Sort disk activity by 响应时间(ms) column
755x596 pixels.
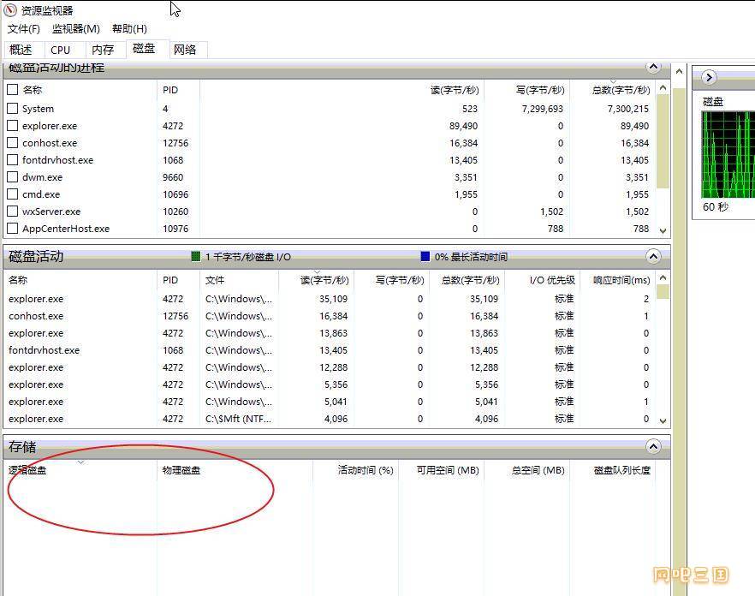pos(621,280)
